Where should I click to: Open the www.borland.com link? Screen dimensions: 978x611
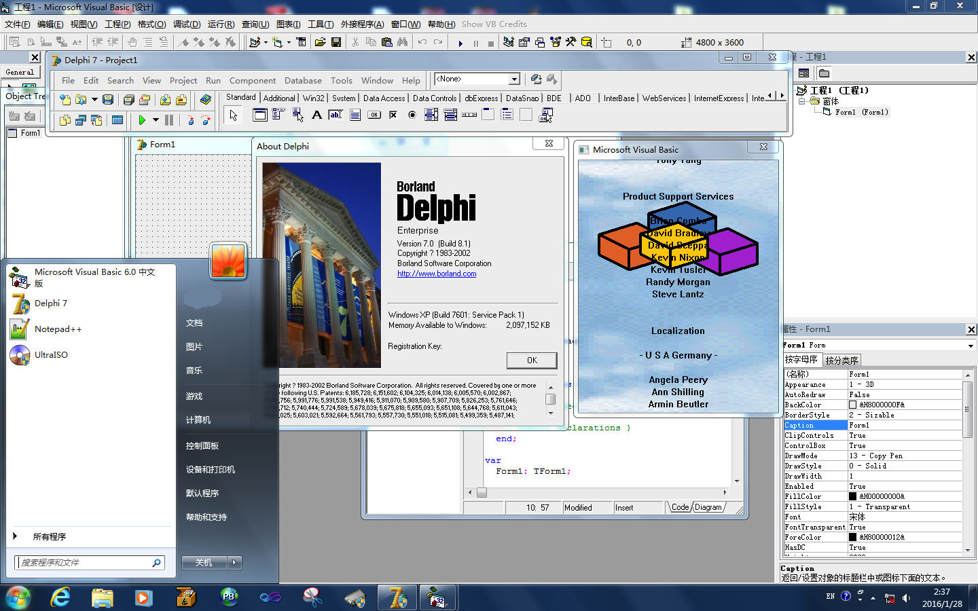tap(437, 274)
